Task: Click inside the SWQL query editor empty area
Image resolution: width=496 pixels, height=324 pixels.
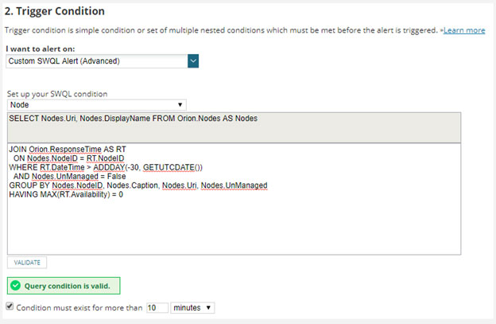Action: (x=234, y=228)
